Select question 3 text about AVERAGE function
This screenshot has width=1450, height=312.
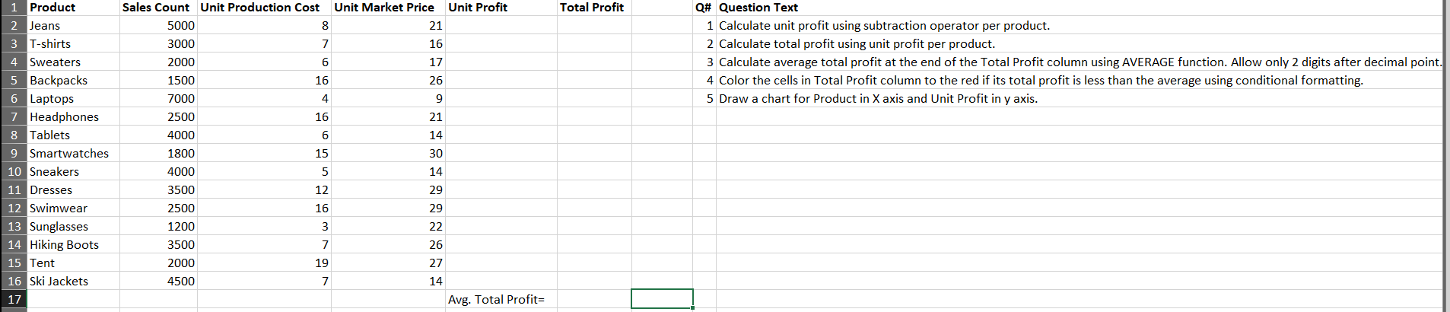(1080, 62)
